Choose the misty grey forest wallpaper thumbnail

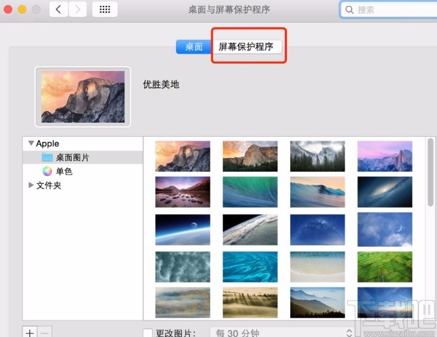click(x=317, y=156)
